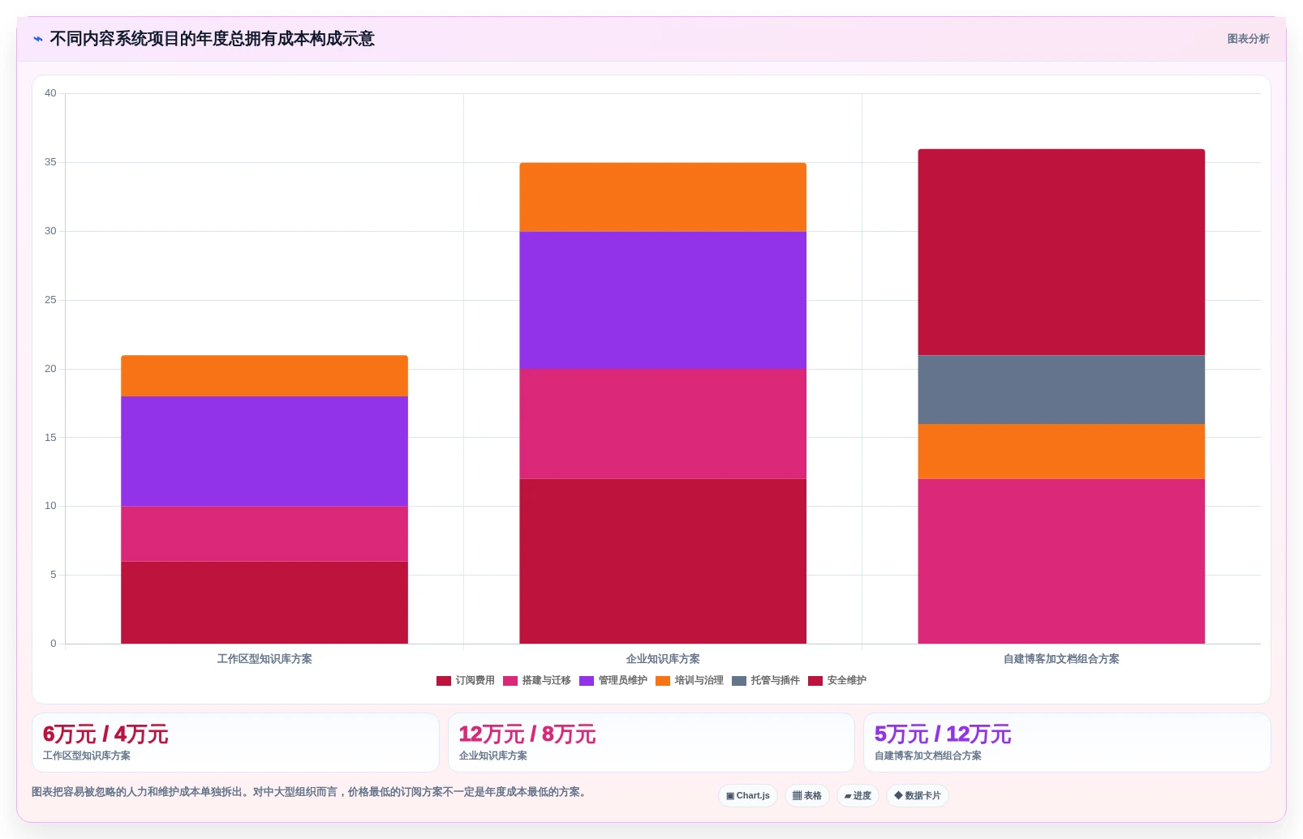
Task: Select the purple segment of 企业知识库方案 bar
Action: coord(663,300)
